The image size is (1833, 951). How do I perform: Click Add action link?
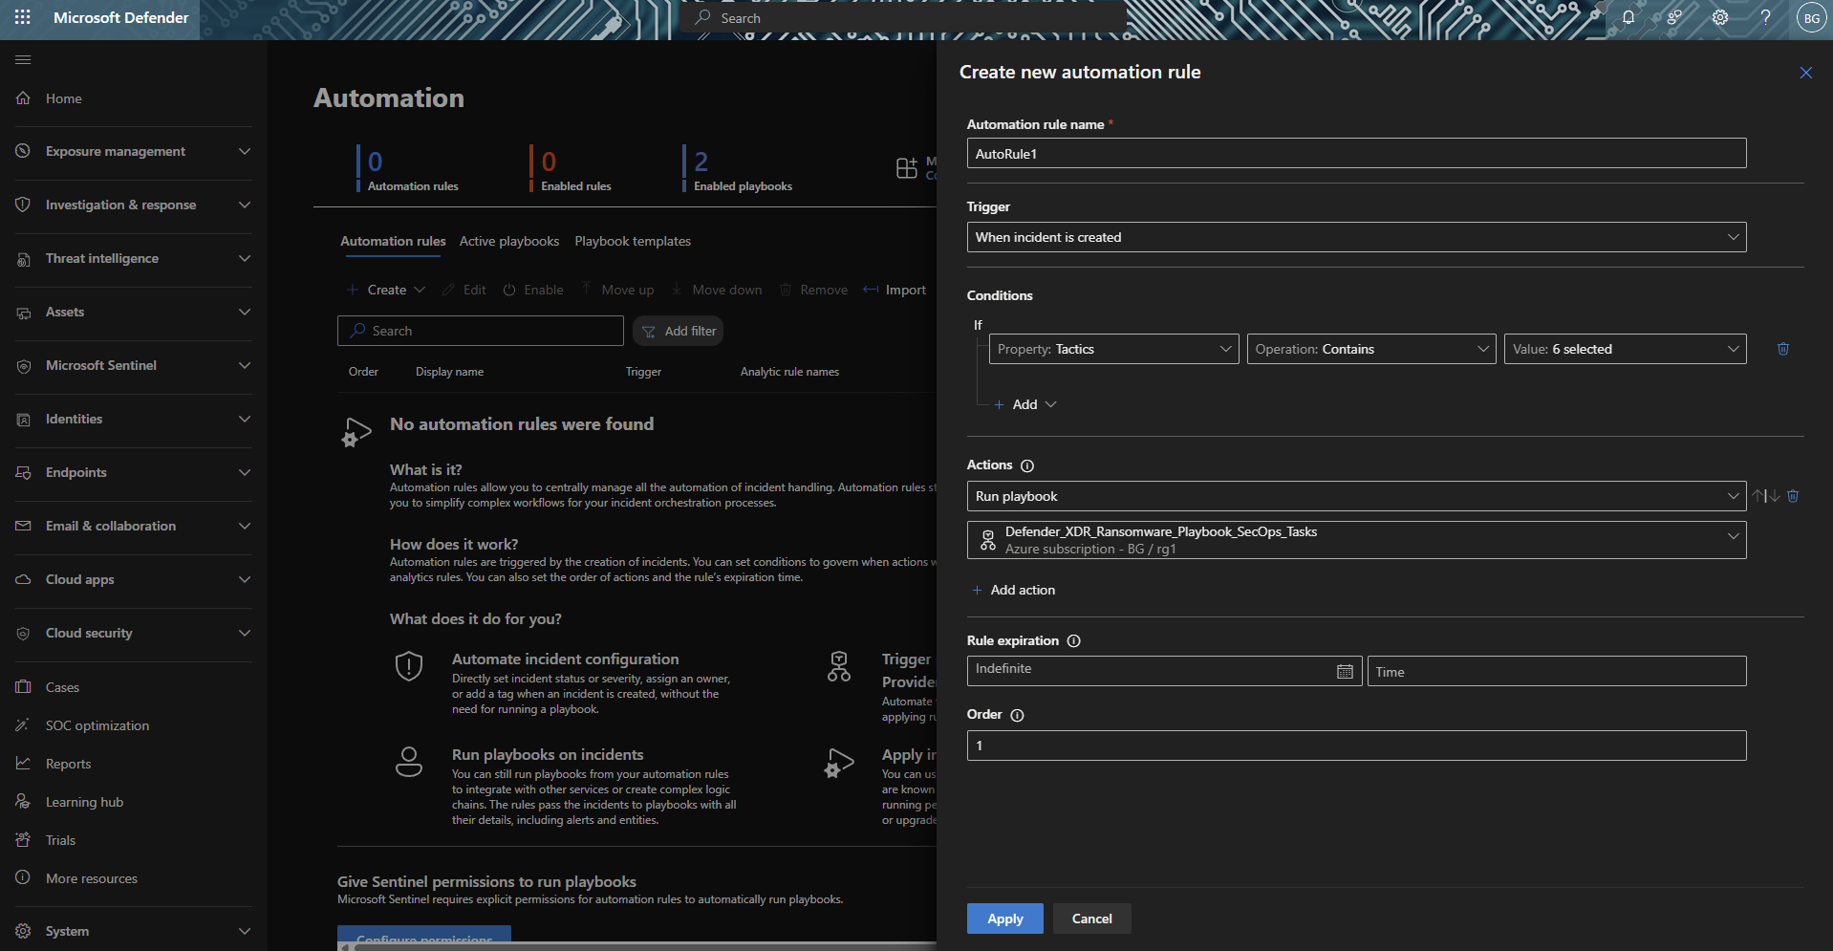1014,590
